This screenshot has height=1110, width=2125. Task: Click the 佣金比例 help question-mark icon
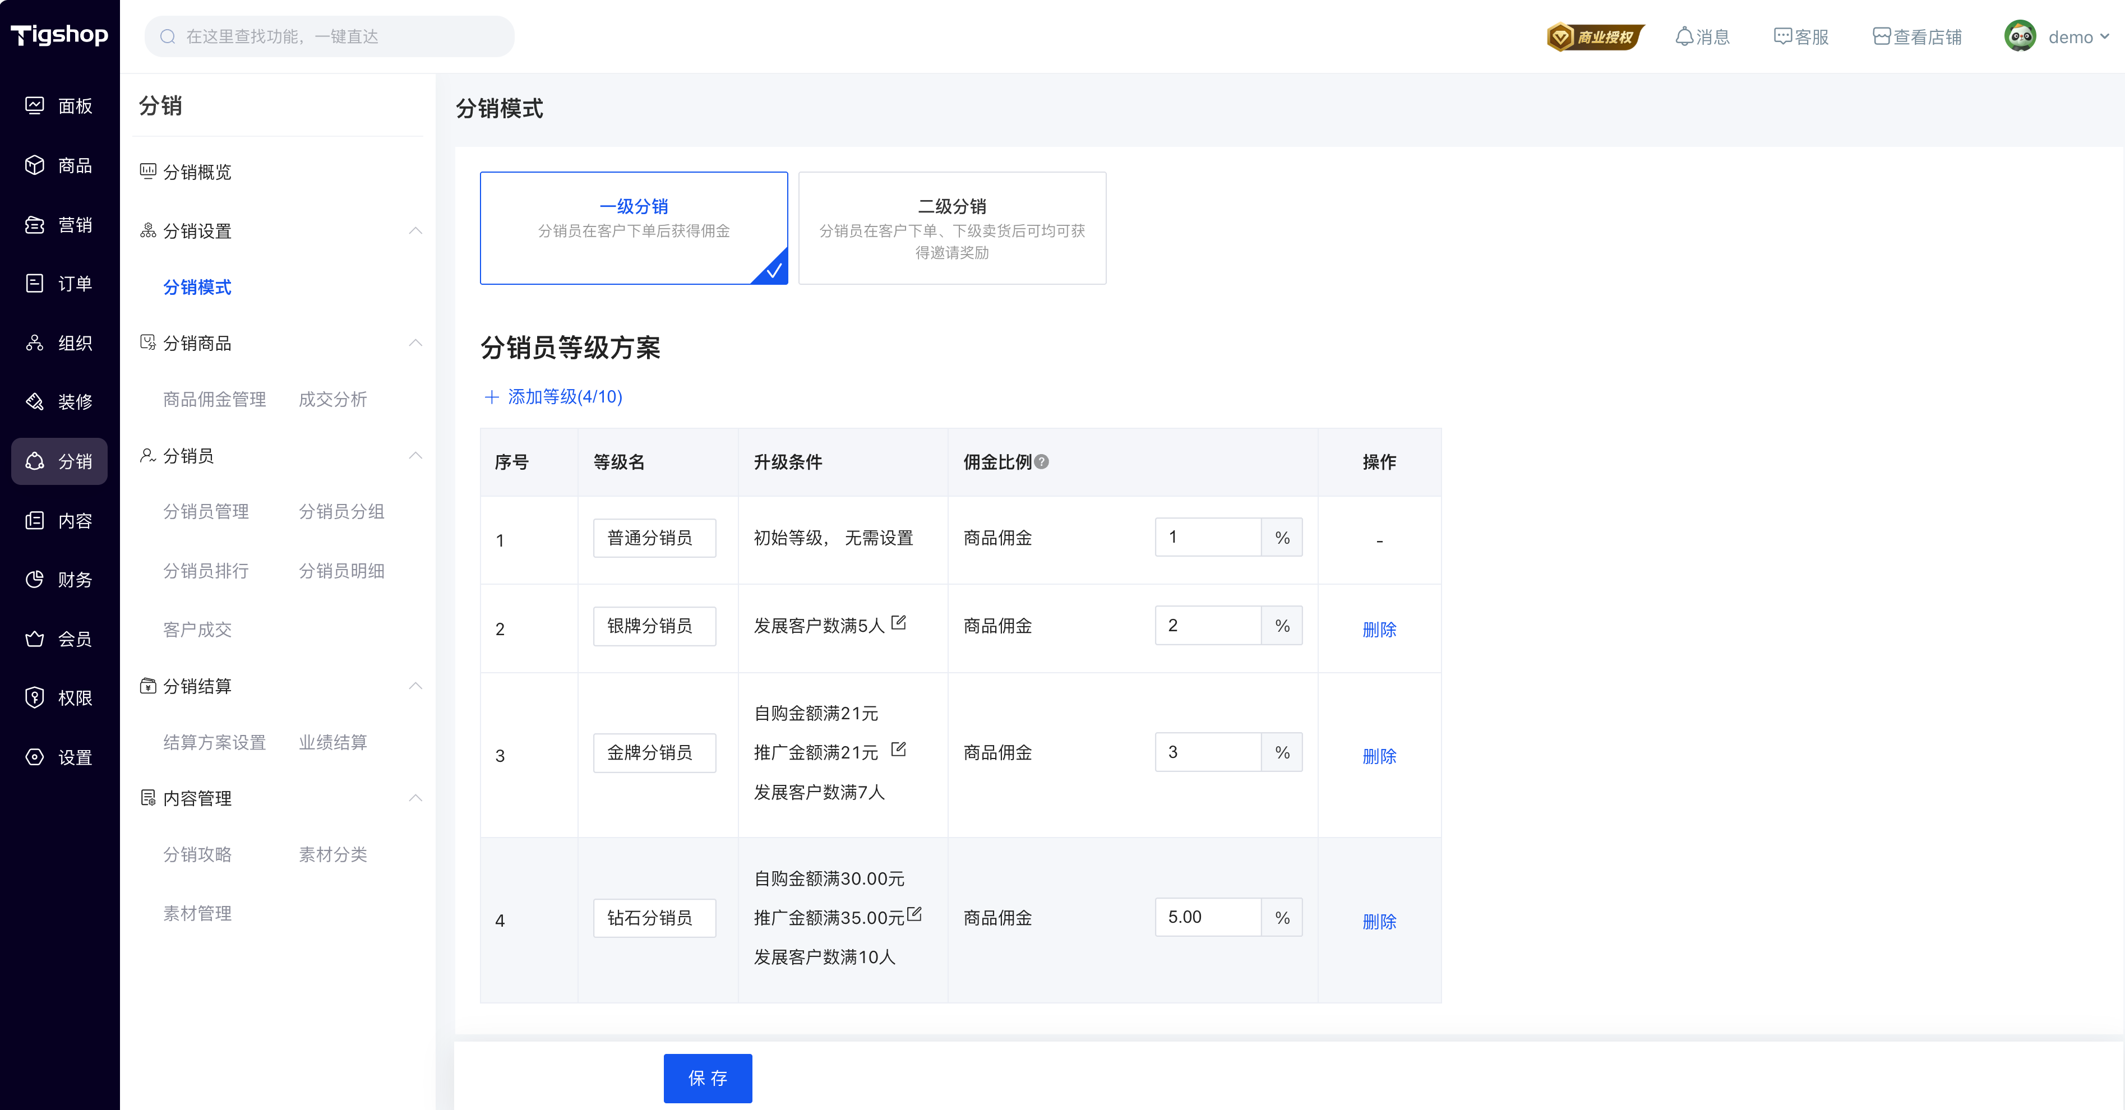pyautogui.click(x=1041, y=462)
